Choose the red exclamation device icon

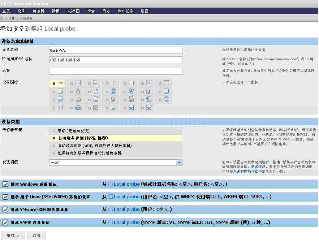tap(113, 83)
